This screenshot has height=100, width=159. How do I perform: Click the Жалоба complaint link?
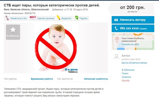(x=126, y=81)
